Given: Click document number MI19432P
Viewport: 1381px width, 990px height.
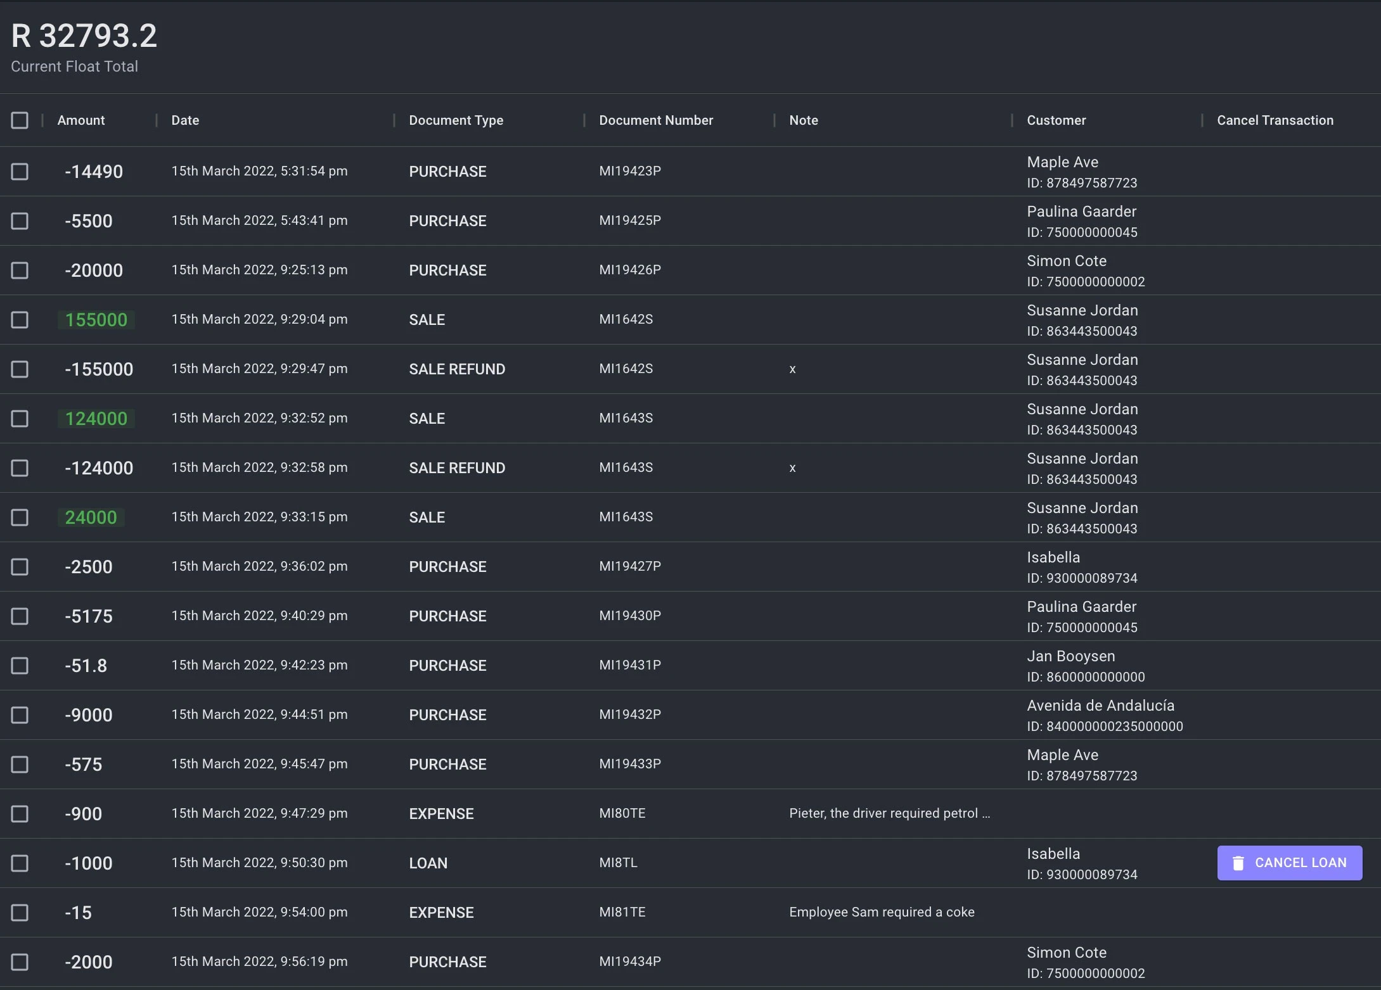Looking at the screenshot, I should click(630, 714).
